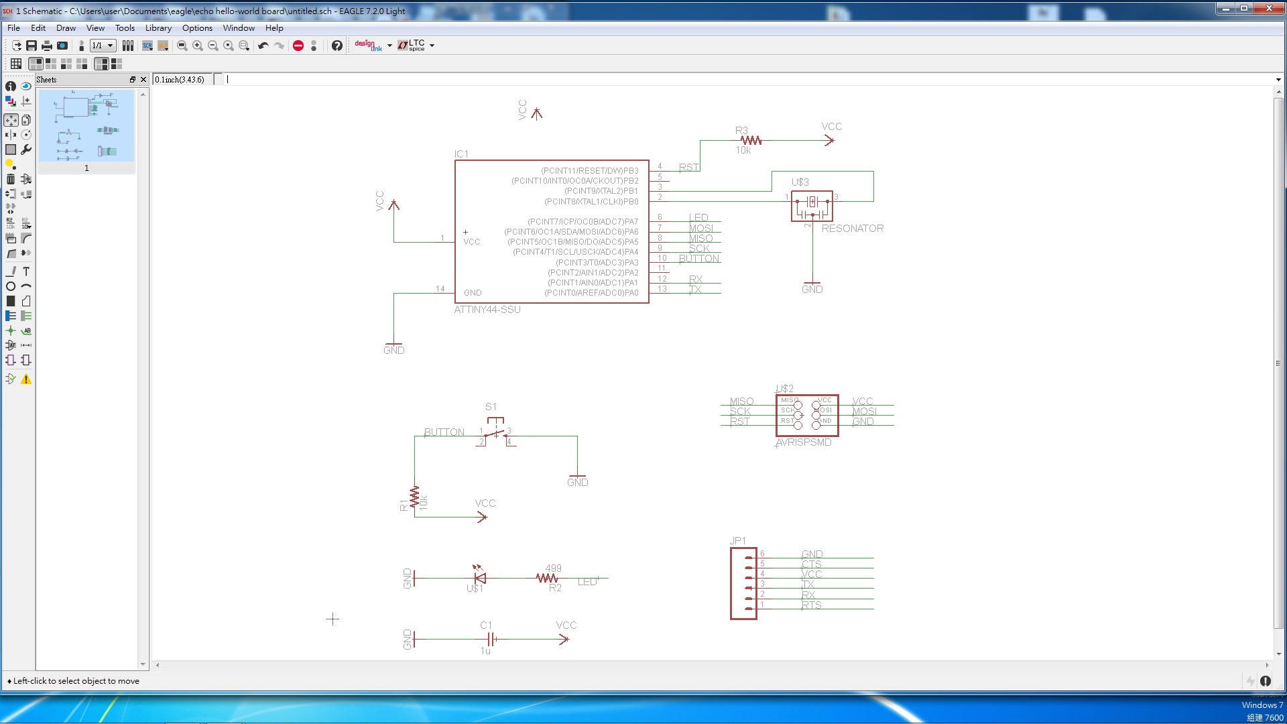Screen dimensions: 1287x724
Task: Expand the LTC spice dropdown arrow
Action: [x=432, y=46]
